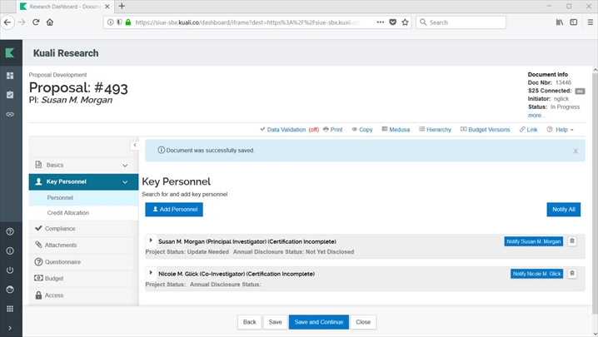Expand Susan M. Morgan personnel row

pyautogui.click(x=151, y=240)
